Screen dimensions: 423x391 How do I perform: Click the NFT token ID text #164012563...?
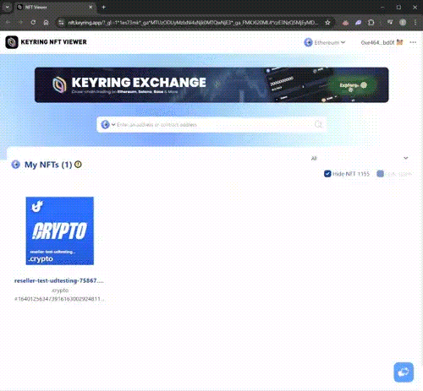click(x=59, y=299)
